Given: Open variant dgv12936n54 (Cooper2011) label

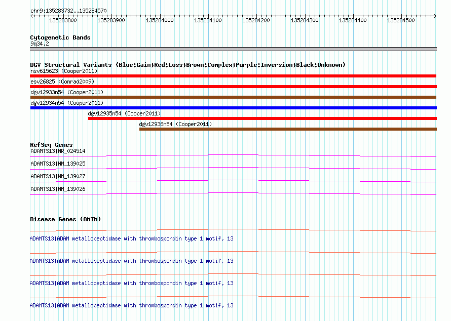Looking at the screenshot, I should pos(175,124).
